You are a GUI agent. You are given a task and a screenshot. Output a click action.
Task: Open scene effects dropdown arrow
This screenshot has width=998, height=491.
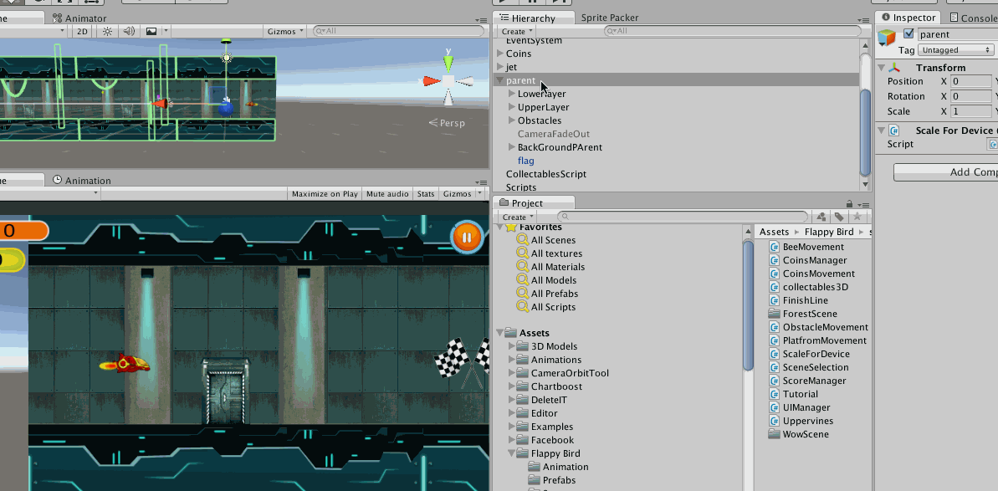[x=166, y=31]
